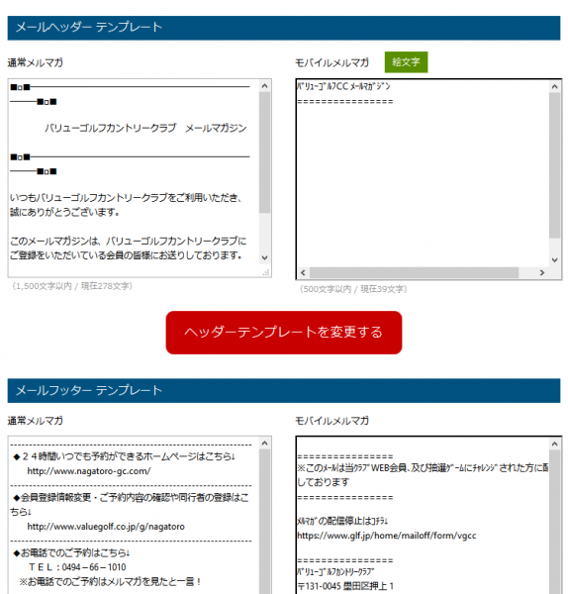This screenshot has width=568, height=594.
Task: Click down arrow of header mobile vertical scrollbar
Action: click(x=555, y=259)
